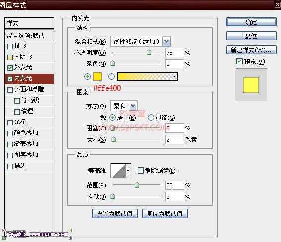
Task: Click the 抖动 jitter value field
Action: pyautogui.click(x=175, y=197)
